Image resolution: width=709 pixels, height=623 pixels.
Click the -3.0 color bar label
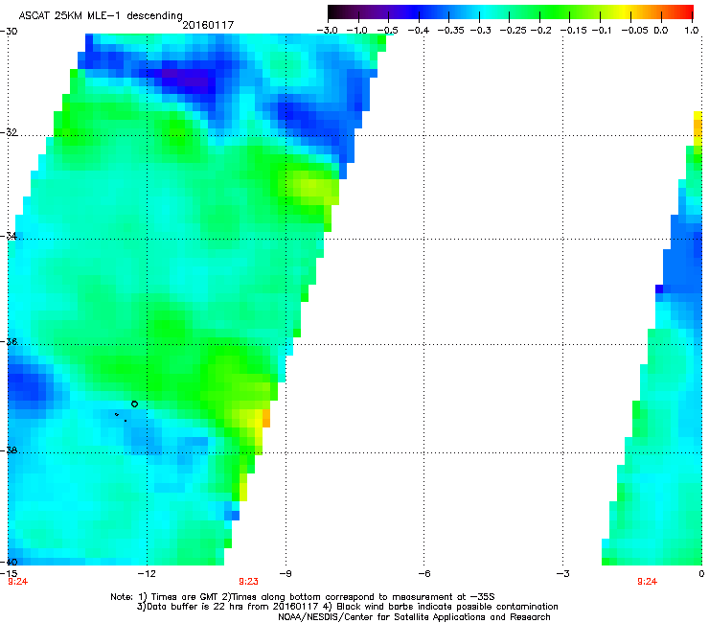(x=327, y=31)
